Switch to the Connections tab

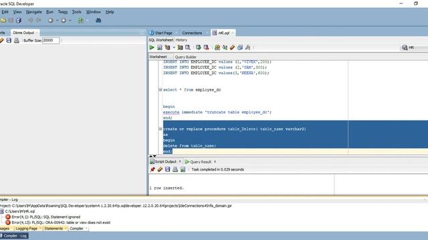click(192, 33)
